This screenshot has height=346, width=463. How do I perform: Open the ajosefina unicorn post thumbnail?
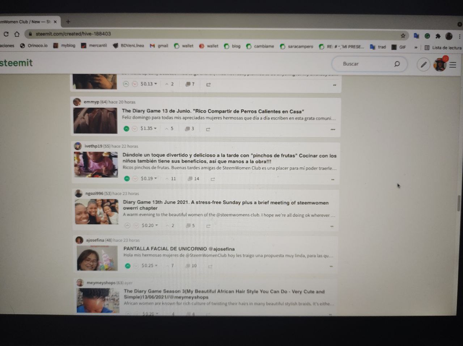pyautogui.click(x=97, y=258)
